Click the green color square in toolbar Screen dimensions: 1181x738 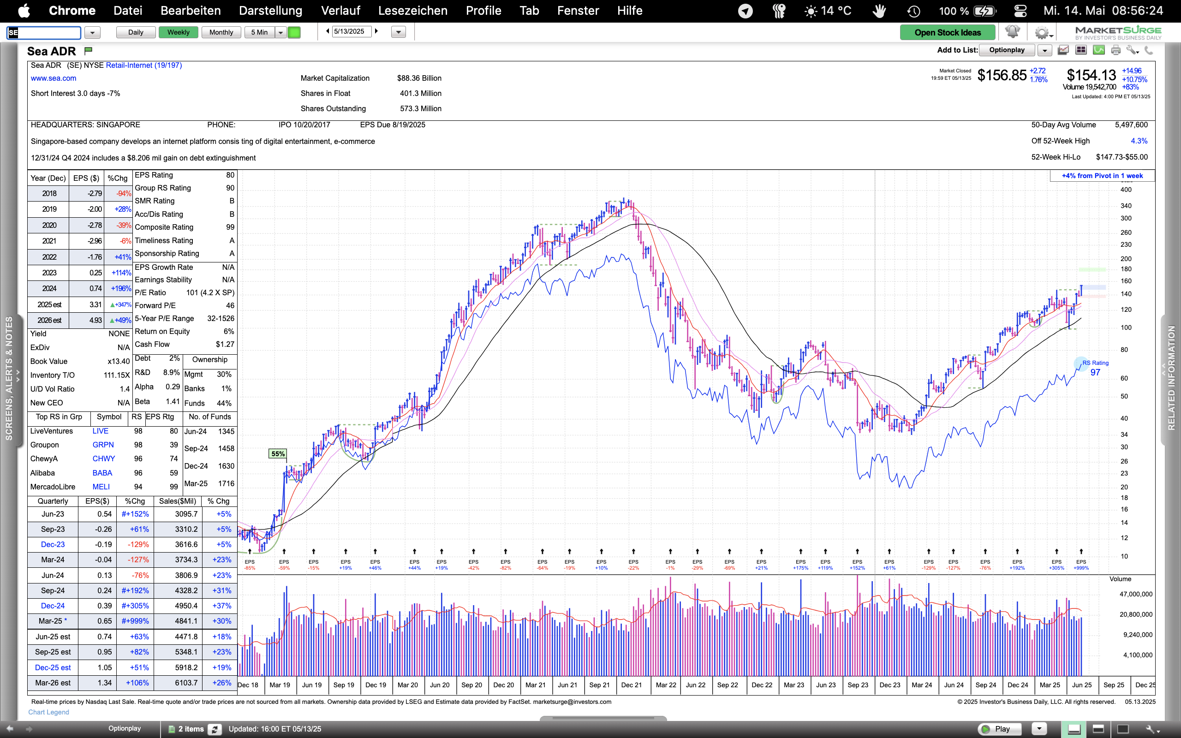294,32
